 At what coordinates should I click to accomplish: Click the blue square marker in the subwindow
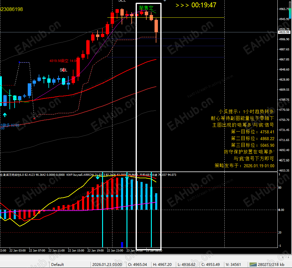point(122,244)
